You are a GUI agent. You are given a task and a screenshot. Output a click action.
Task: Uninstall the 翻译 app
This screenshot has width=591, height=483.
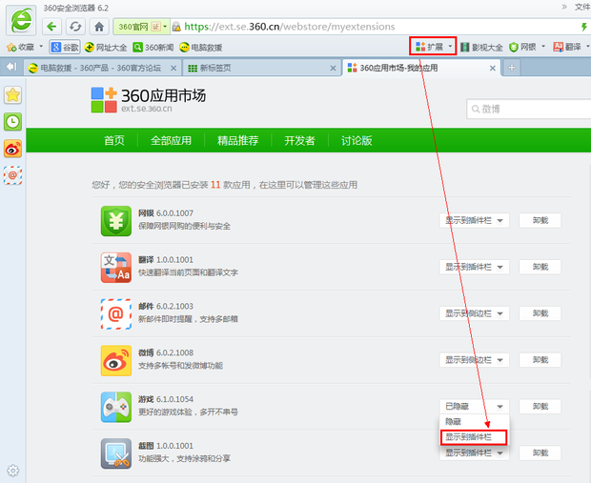pos(540,267)
